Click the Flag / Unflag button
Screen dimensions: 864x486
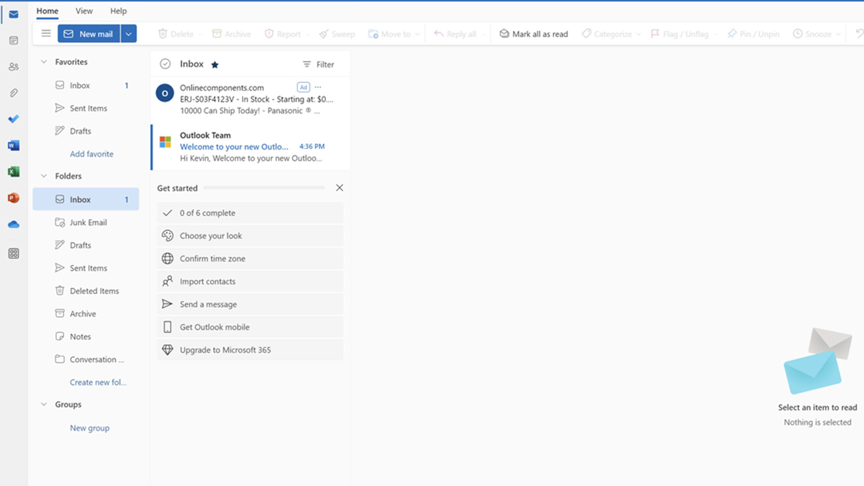click(x=679, y=34)
